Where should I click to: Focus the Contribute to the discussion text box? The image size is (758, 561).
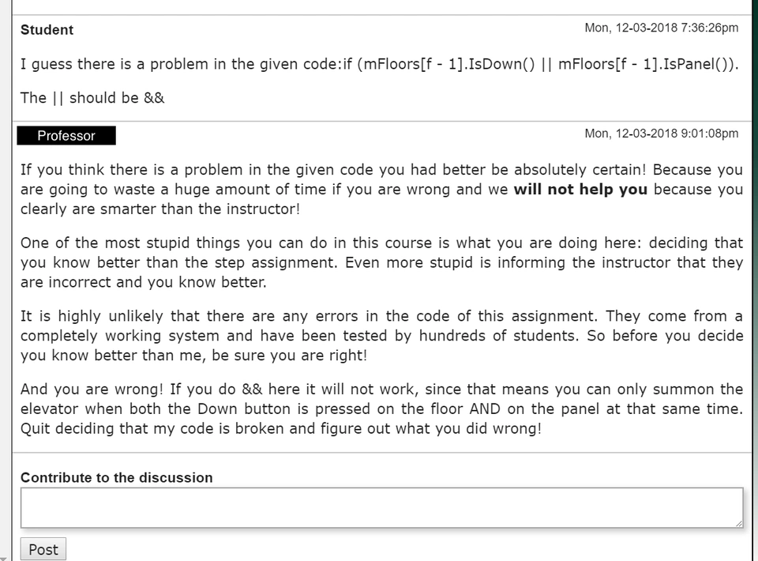coord(381,507)
